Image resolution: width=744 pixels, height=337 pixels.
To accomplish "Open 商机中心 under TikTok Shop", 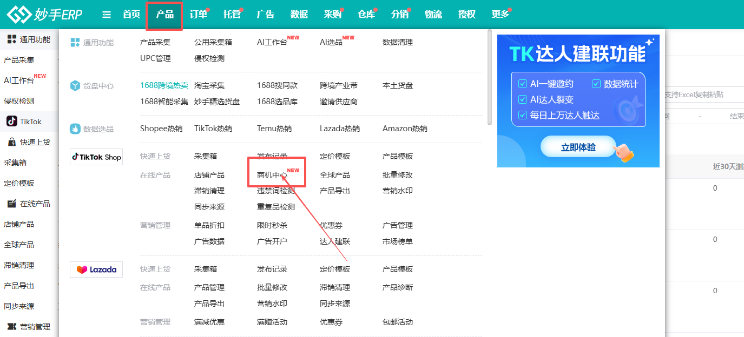I will [272, 175].
